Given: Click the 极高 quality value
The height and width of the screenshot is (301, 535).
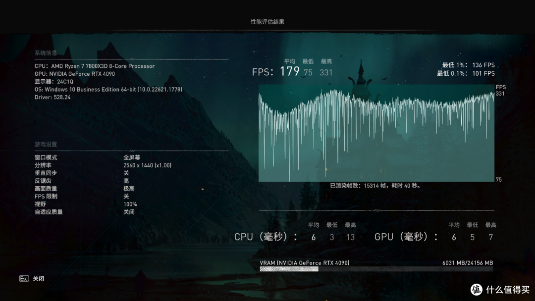Looking at the screenshot, I should click(x=129, y=189).
